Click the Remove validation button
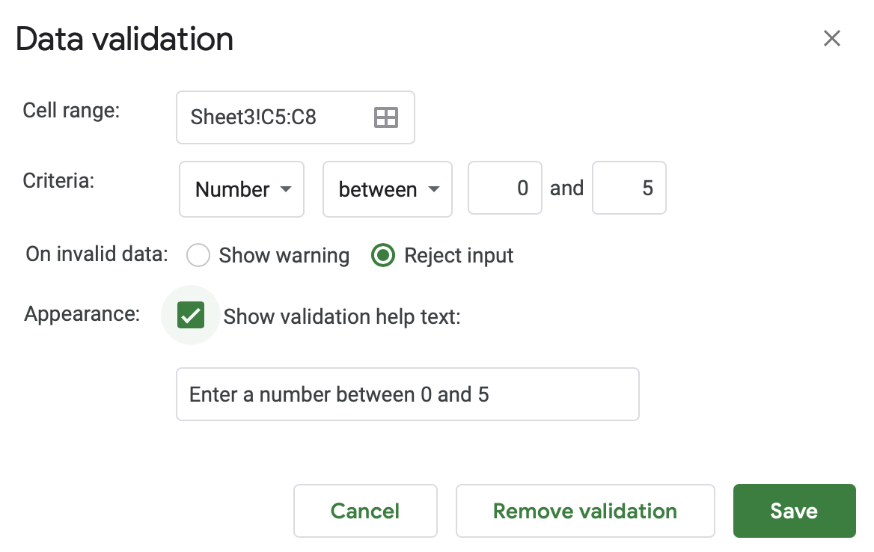 click(584, 511)
